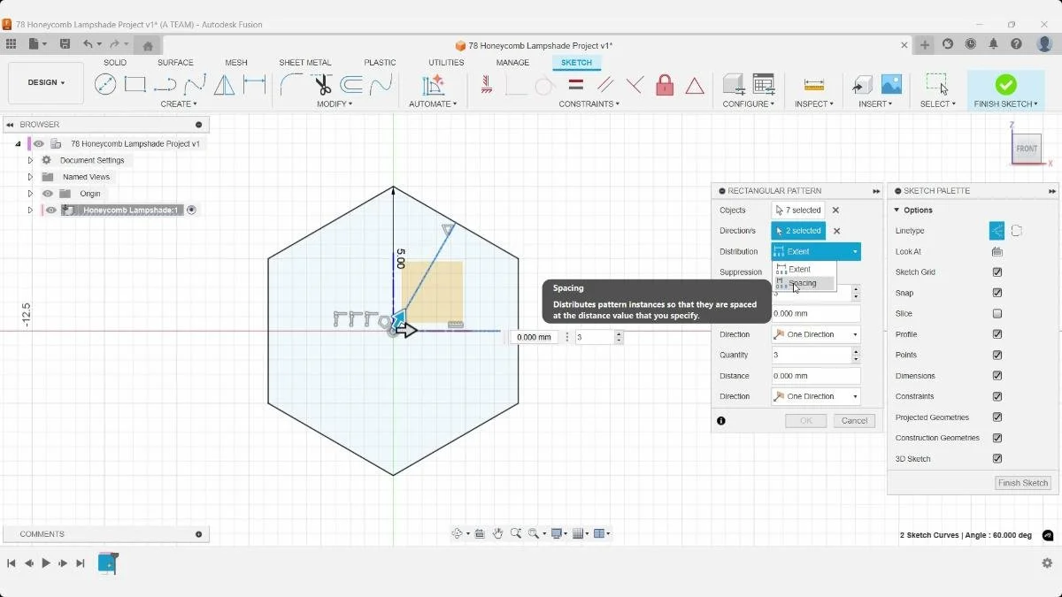This screenshot has width=1062, height=597.
Task: Activate the Trim scissors tool
Action: (x=322, y=85)
